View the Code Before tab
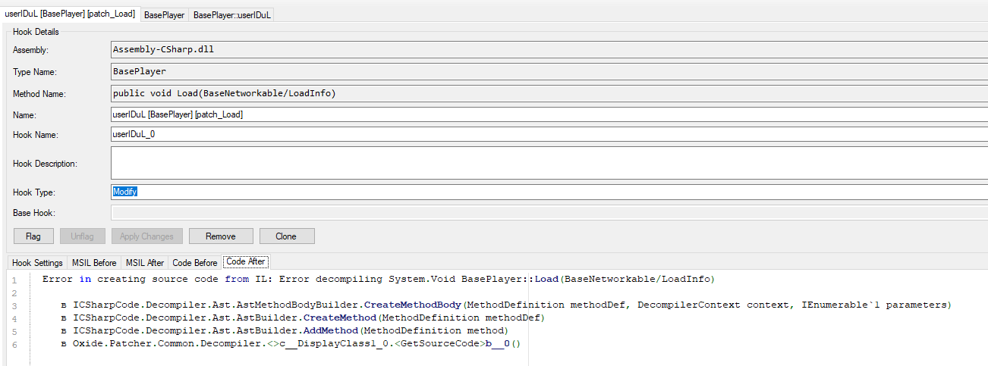The image size is (988, 366). [x=195, y=263]
